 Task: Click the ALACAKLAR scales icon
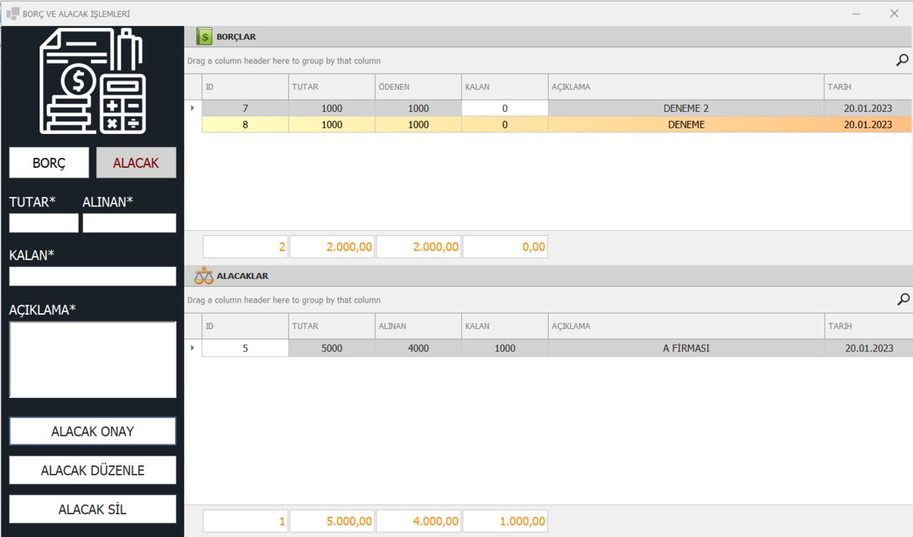[x=204, y=275]
